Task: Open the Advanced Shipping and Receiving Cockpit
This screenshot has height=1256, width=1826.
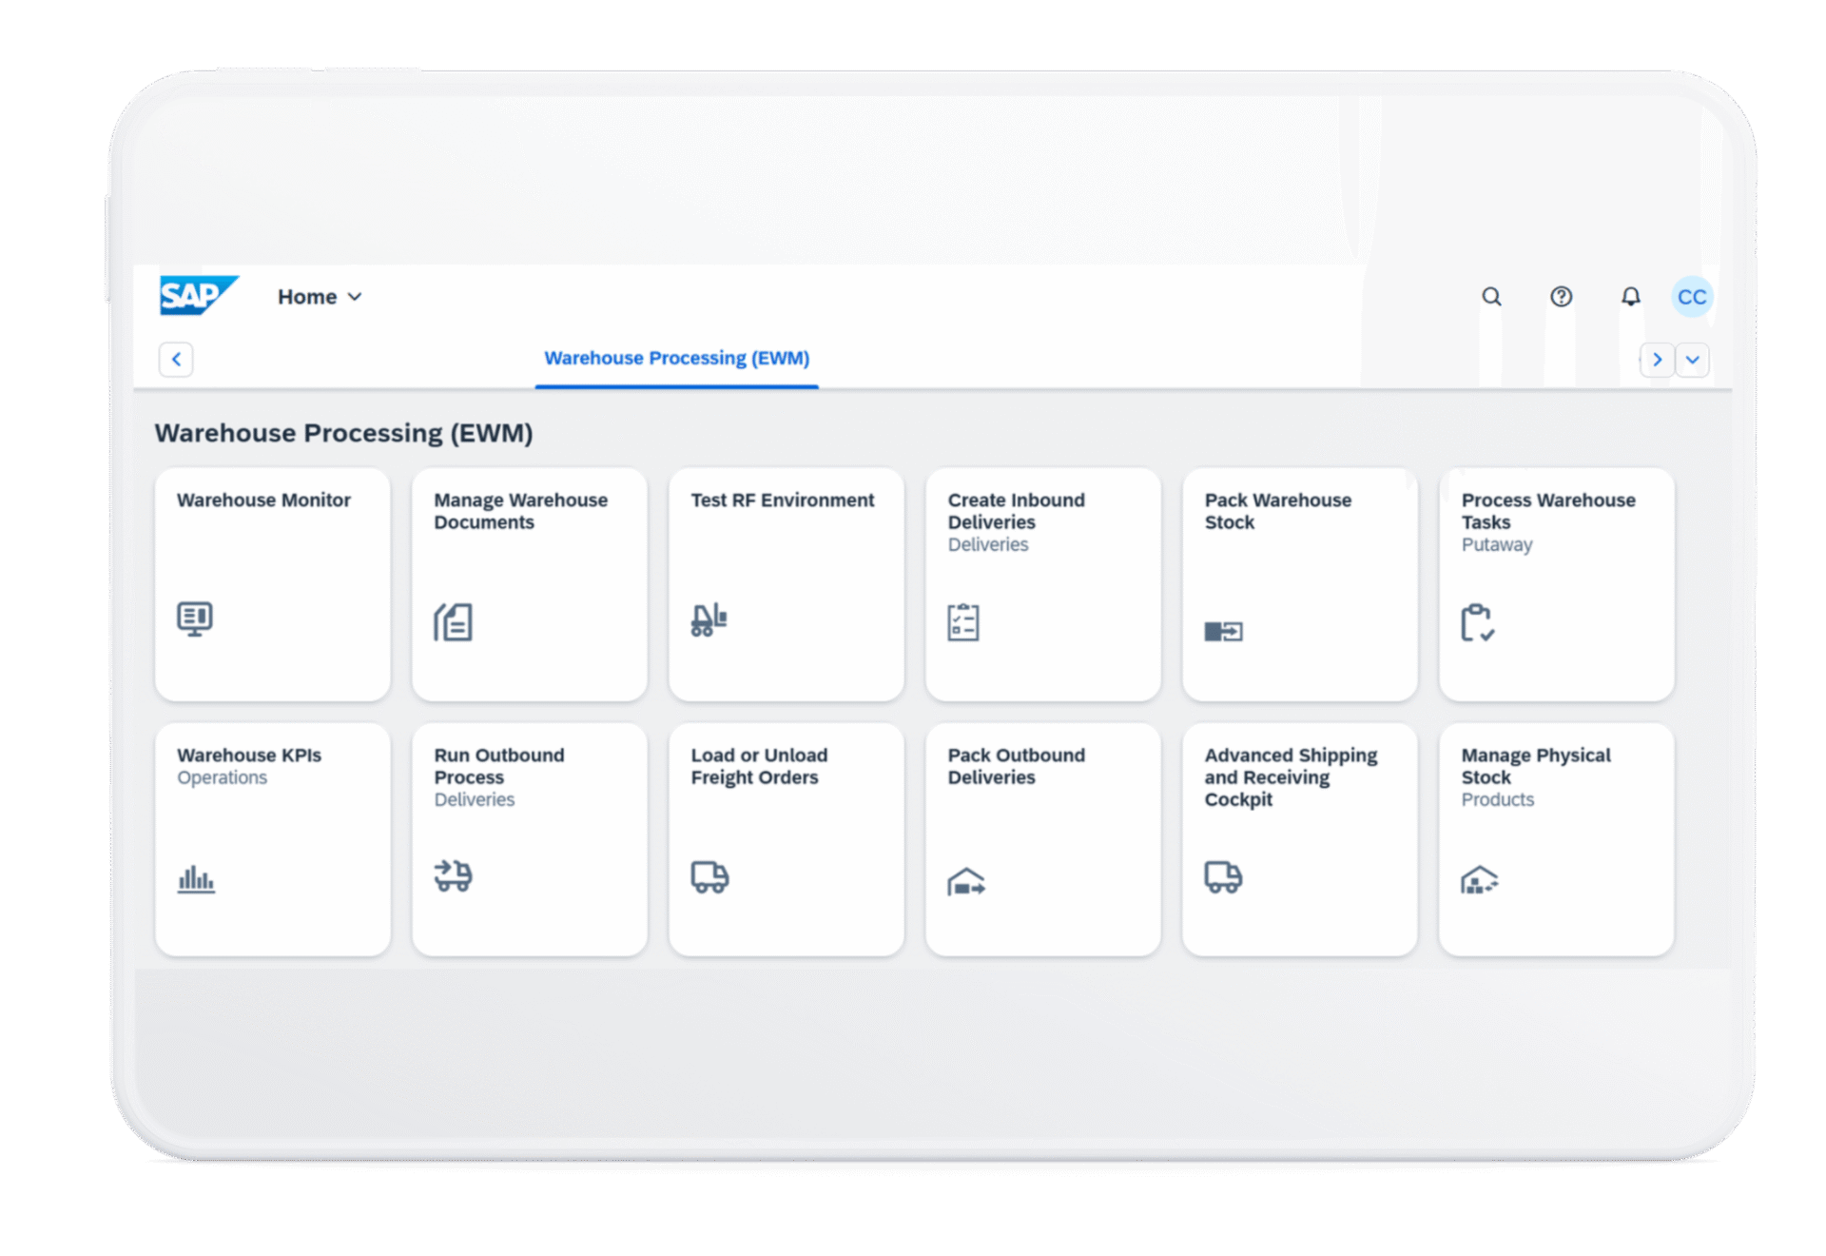Action: (1299, 840)
